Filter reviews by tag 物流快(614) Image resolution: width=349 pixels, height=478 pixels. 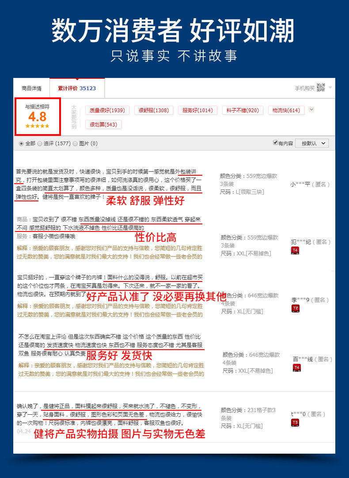point(286,110)
